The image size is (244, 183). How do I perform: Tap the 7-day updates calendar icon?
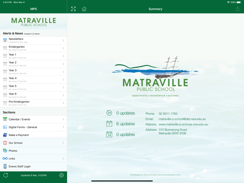click(x=109, y=124)
